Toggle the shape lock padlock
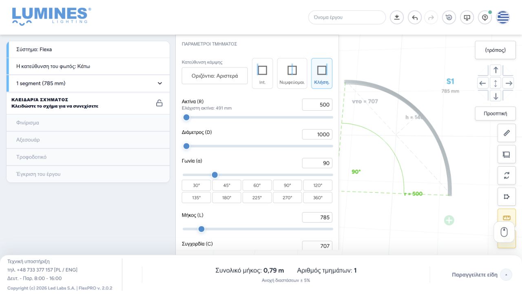The image size is (522, 294). [159, 103]
